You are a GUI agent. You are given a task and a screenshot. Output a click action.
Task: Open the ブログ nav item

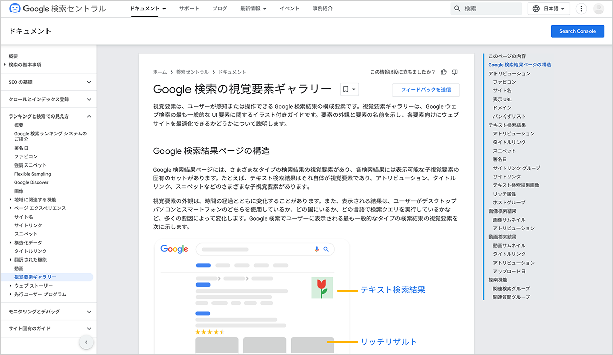pos(220,9)
